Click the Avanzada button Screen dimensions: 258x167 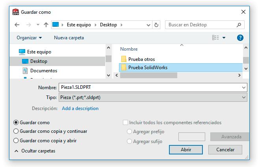[230, 137]
